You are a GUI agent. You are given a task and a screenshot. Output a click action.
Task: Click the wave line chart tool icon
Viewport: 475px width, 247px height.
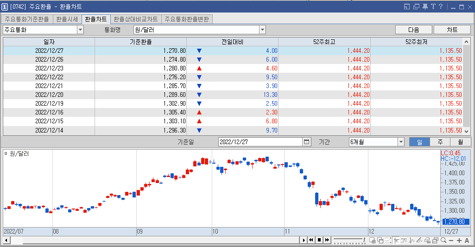pos(404,241)
